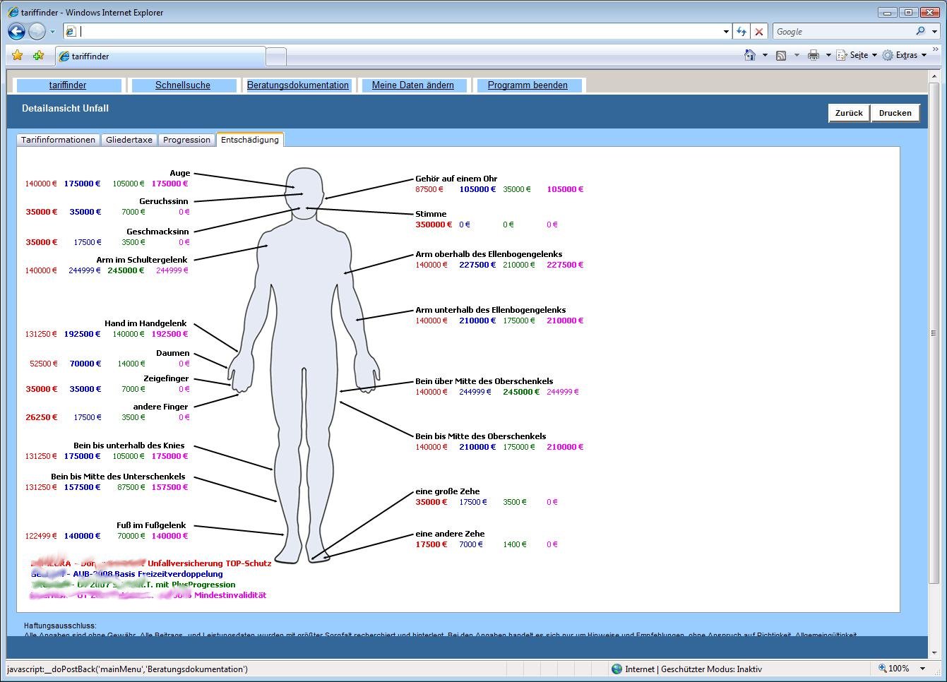This screenshot has width=947, height=682.
Task: Click the Google search box
Action: coord(842,31)
